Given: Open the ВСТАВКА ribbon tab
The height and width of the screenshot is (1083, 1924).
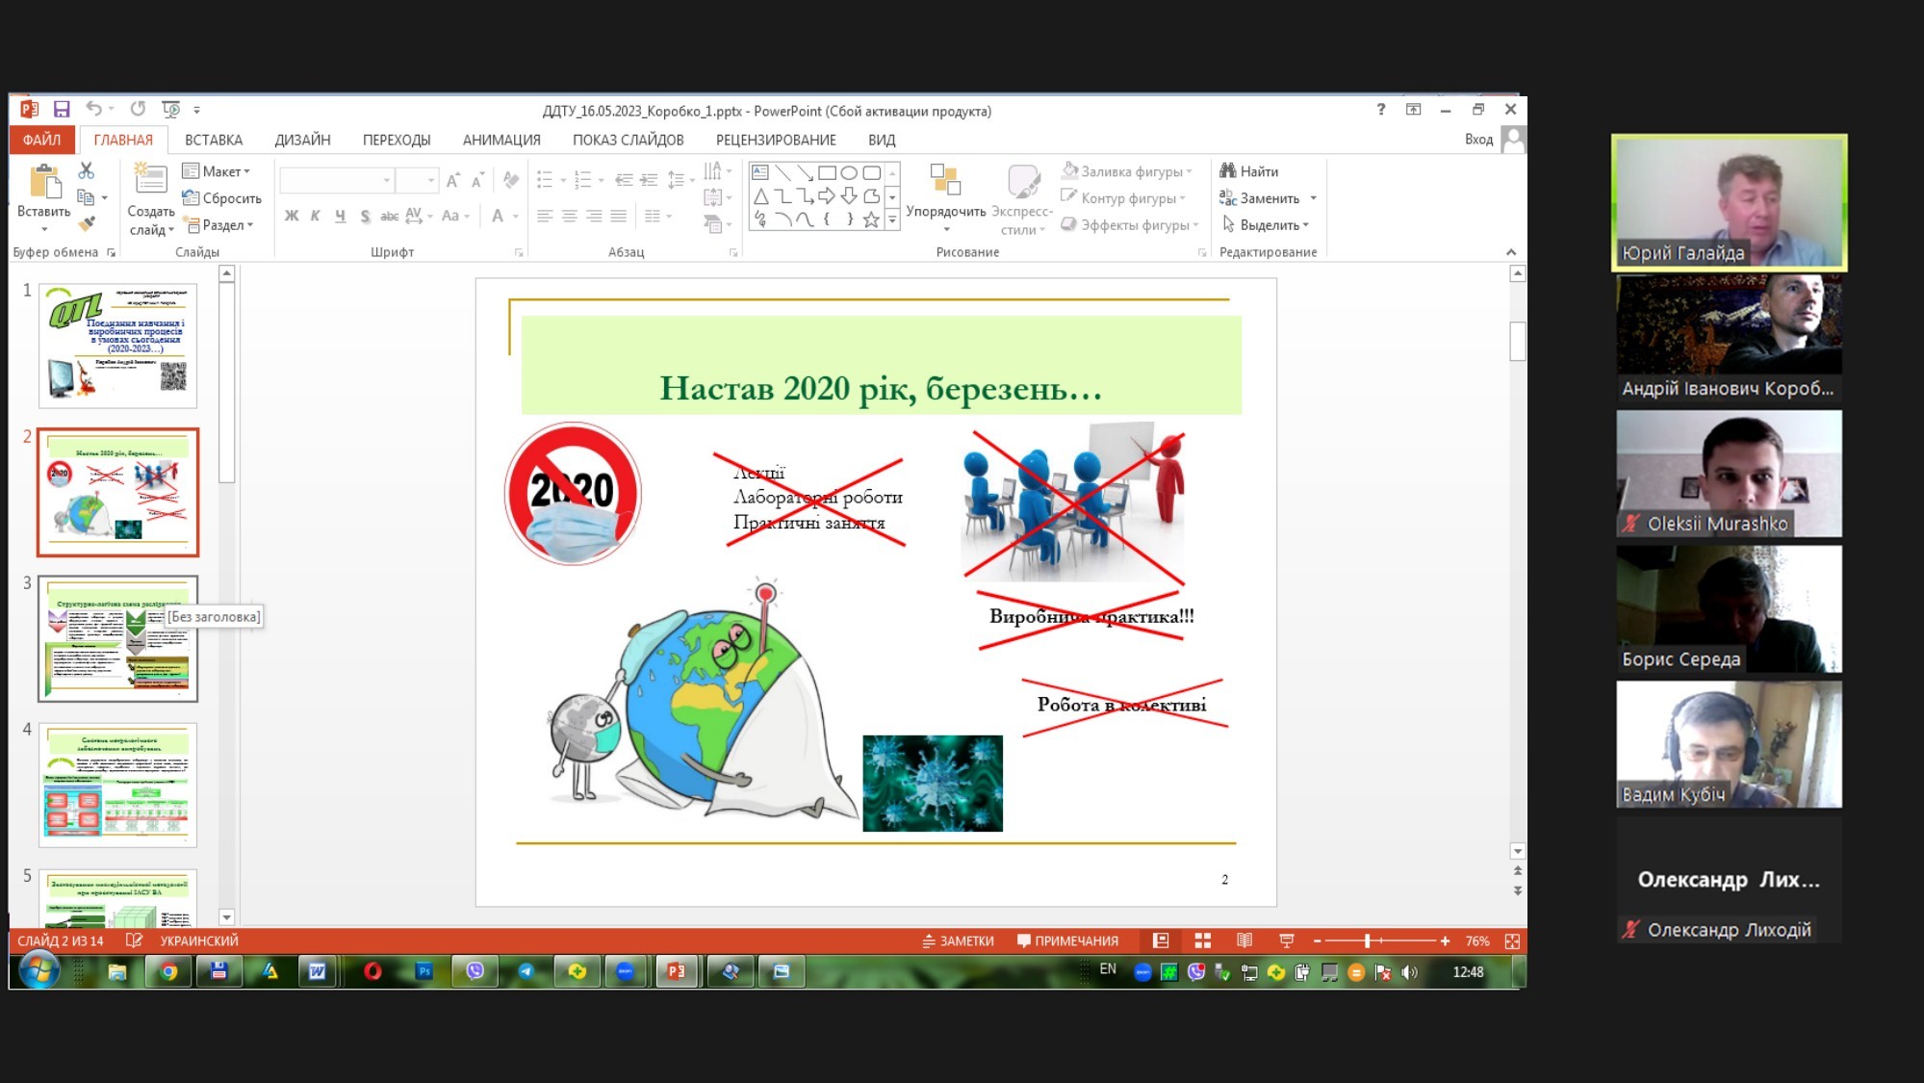Looking at the screenshot, I should click(214, 140).
